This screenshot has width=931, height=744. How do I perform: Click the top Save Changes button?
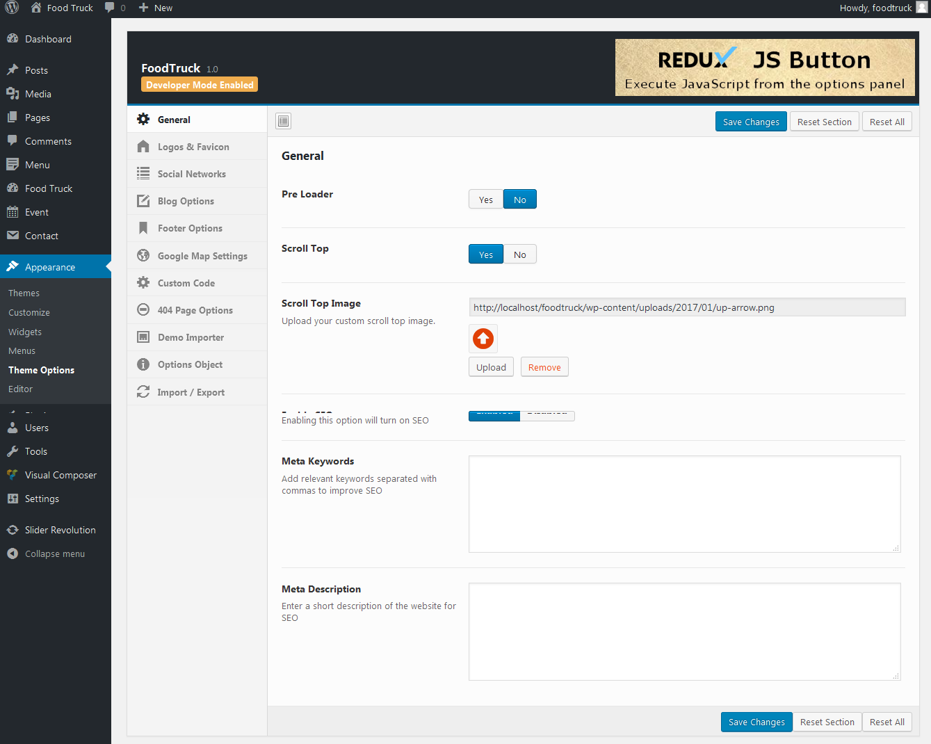click(x=751, y=122)
